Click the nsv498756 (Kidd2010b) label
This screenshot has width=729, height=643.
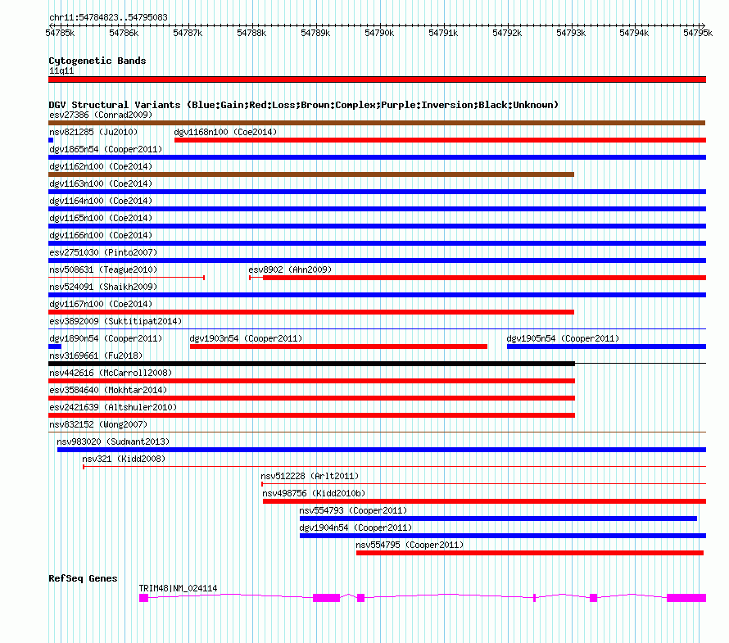314,493
